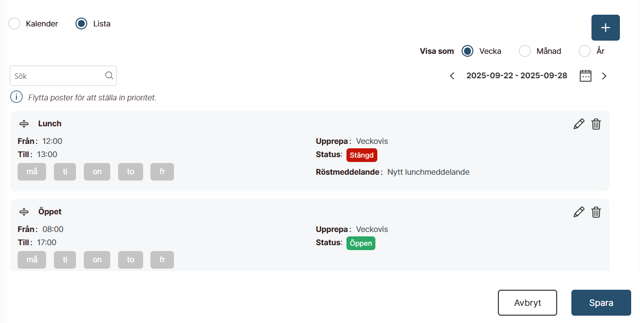Viewport: 640px width, 323px height.
Task: Select the Lista view radio button
Action: [81, 23]
